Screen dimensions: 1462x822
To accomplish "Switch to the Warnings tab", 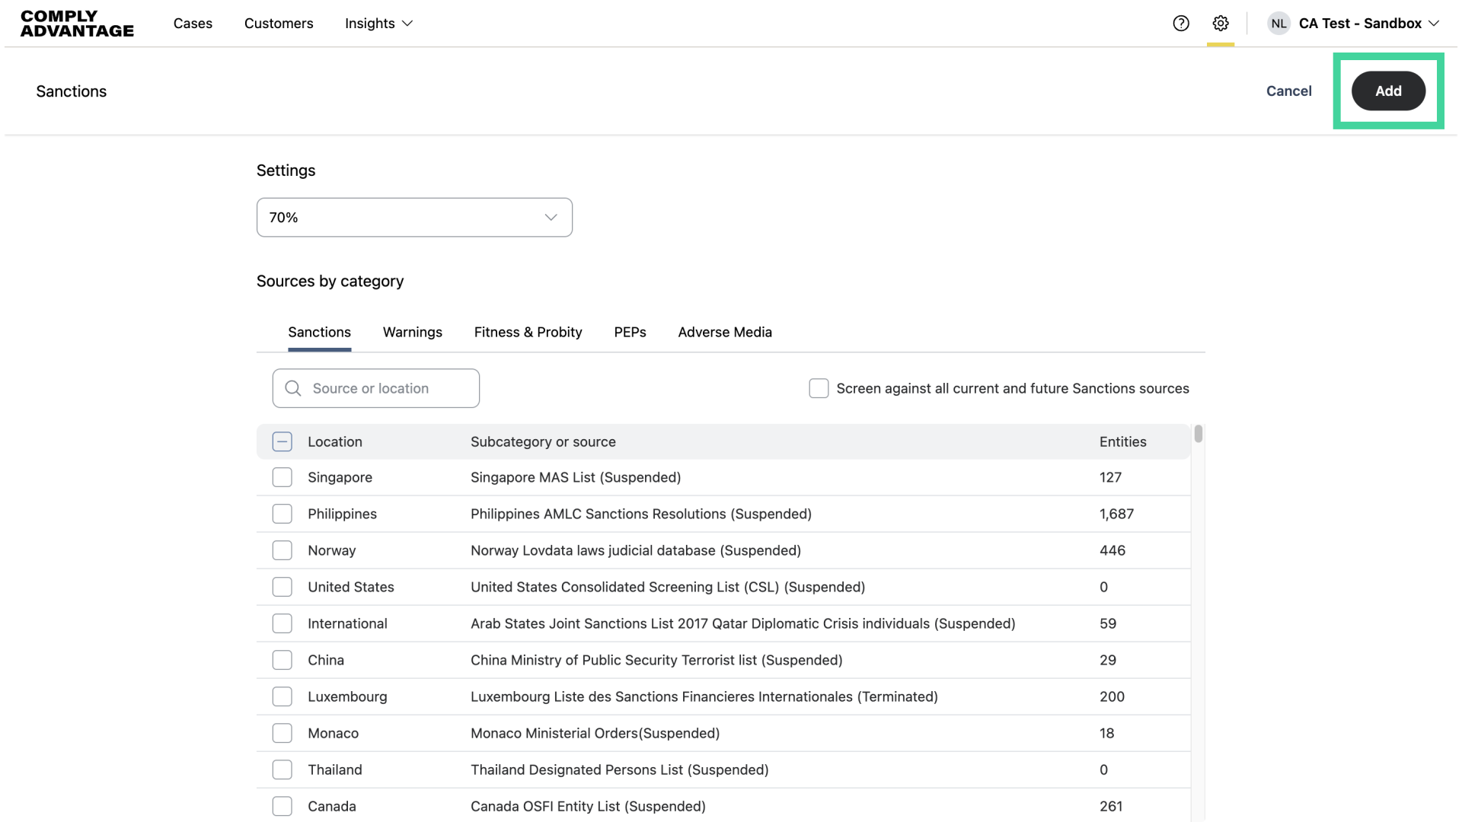I will [x=412, y=332].
